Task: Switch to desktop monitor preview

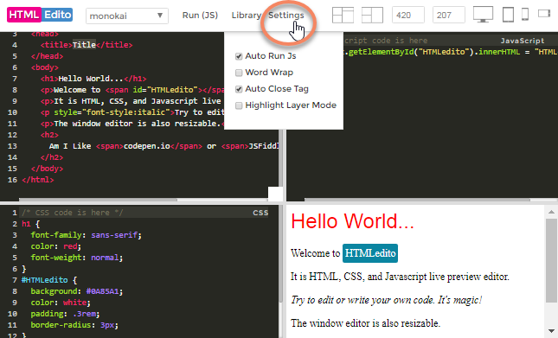Action: click(483, 15)
